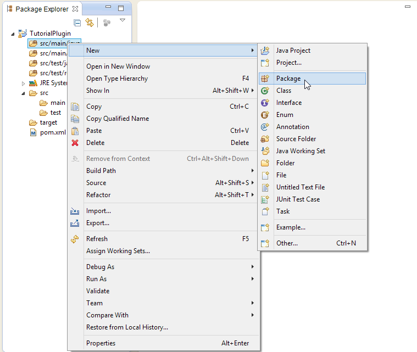The height and width of the screenshot is (352, 417).
Task: Click the Java Project icon
Action: point(265,51)
